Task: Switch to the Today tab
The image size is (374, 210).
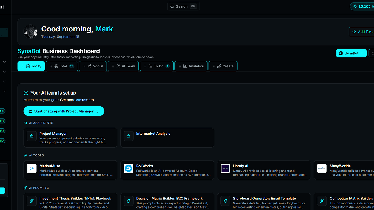Action: click(x=31, y=66)
